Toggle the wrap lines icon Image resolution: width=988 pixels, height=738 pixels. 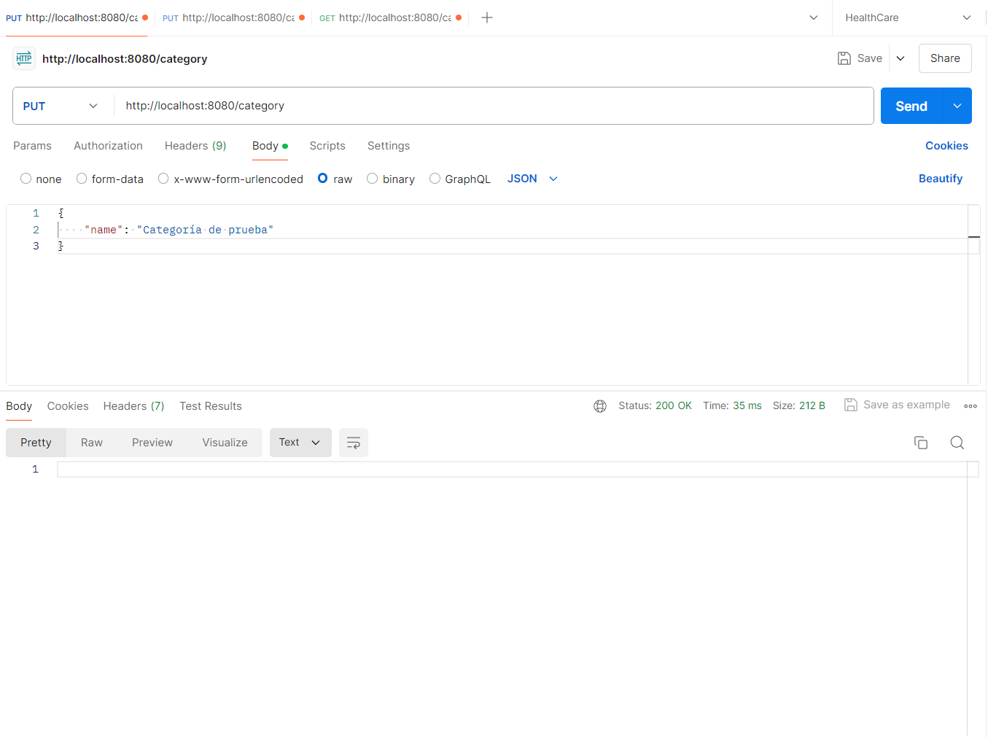tap(354, 443)
